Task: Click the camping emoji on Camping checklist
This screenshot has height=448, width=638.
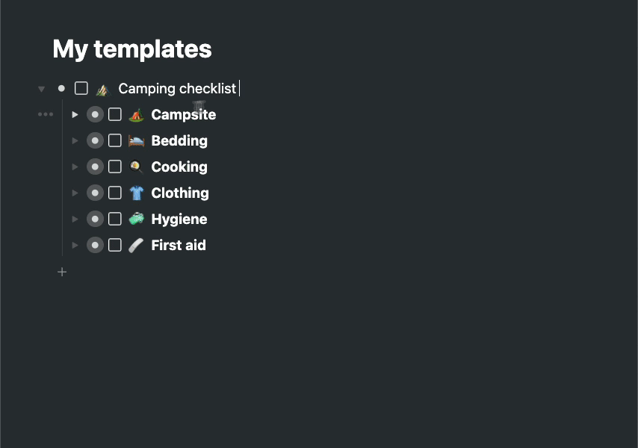Action: coord(103,88)
